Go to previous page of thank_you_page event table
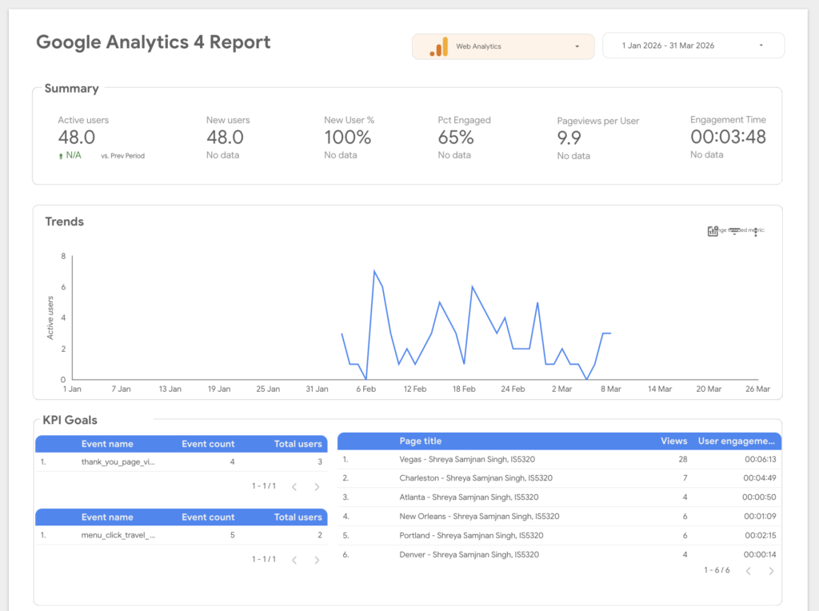The image size is (819, 611). (294, 486)
